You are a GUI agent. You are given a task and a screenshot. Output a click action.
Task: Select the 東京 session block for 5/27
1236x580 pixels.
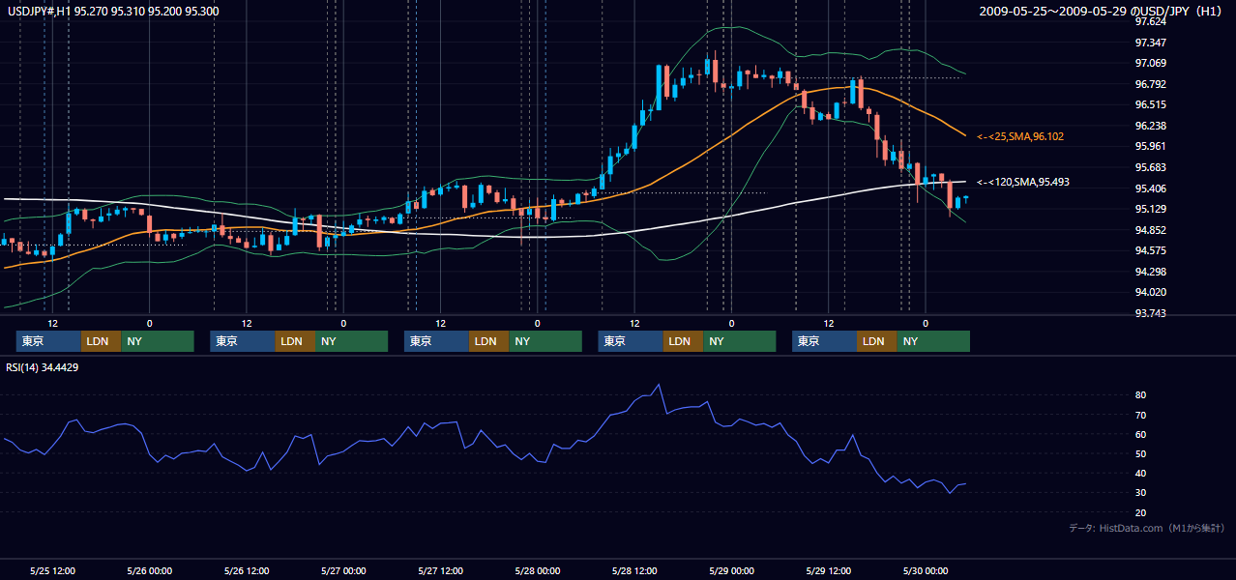click(436, 341)
